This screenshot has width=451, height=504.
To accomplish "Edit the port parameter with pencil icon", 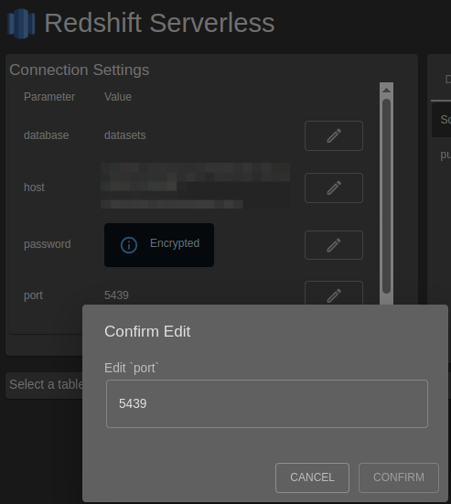I will click(x=334, y=293).
